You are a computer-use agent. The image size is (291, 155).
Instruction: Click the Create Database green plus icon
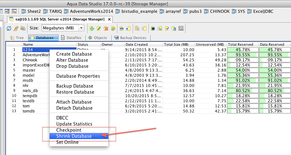point(92,28)
